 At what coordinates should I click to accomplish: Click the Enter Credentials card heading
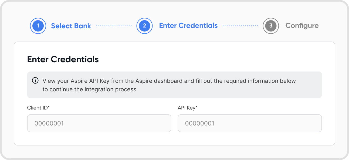[x=63, y=59]
